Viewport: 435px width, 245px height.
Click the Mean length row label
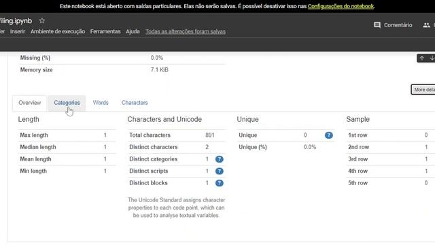pyautogui.click(x=35, y=159)
